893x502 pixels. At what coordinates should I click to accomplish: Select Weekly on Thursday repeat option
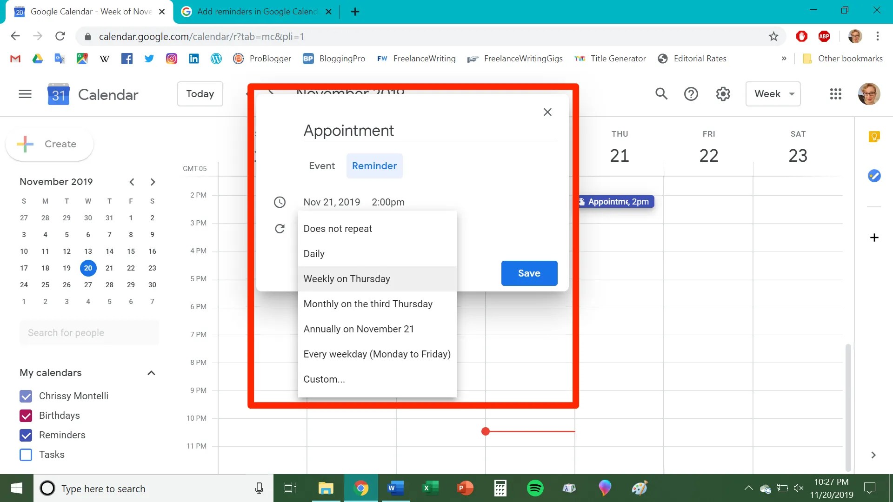click(x=347, y=279)
